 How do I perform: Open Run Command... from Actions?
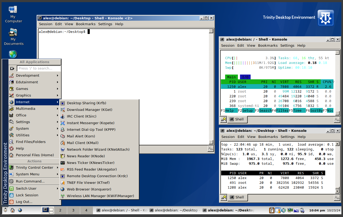click(30, 181)
